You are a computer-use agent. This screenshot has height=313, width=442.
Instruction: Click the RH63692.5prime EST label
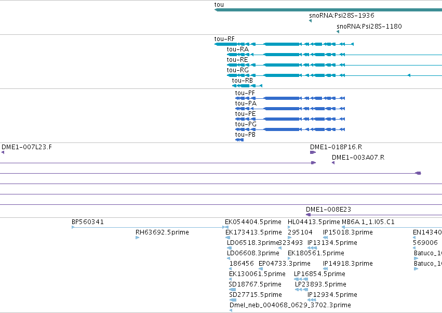[162, 232]
